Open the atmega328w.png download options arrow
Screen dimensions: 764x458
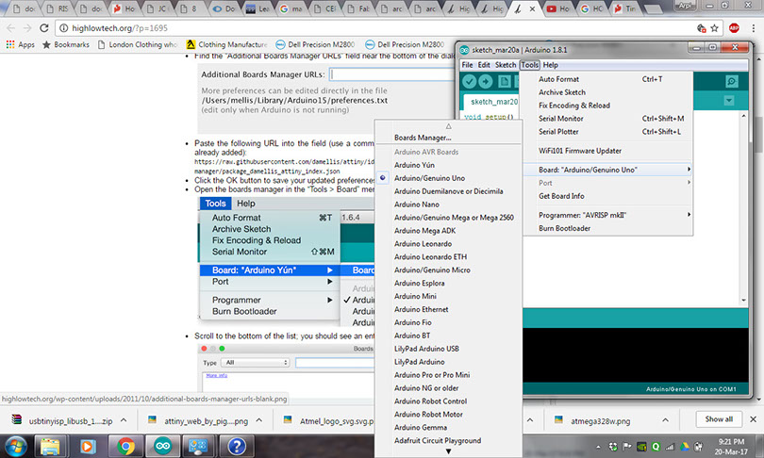coord(665,420)
